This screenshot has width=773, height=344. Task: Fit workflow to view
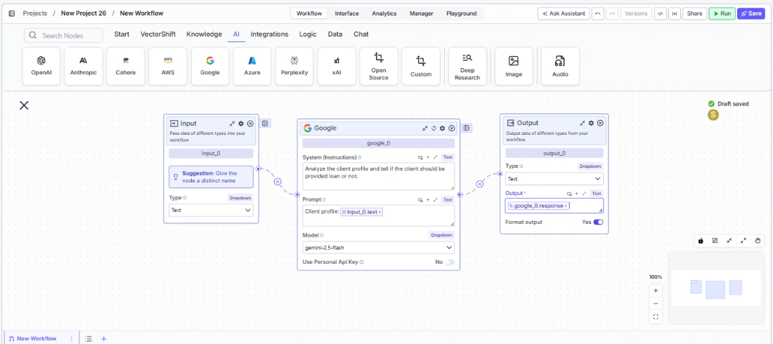point(656,317)
